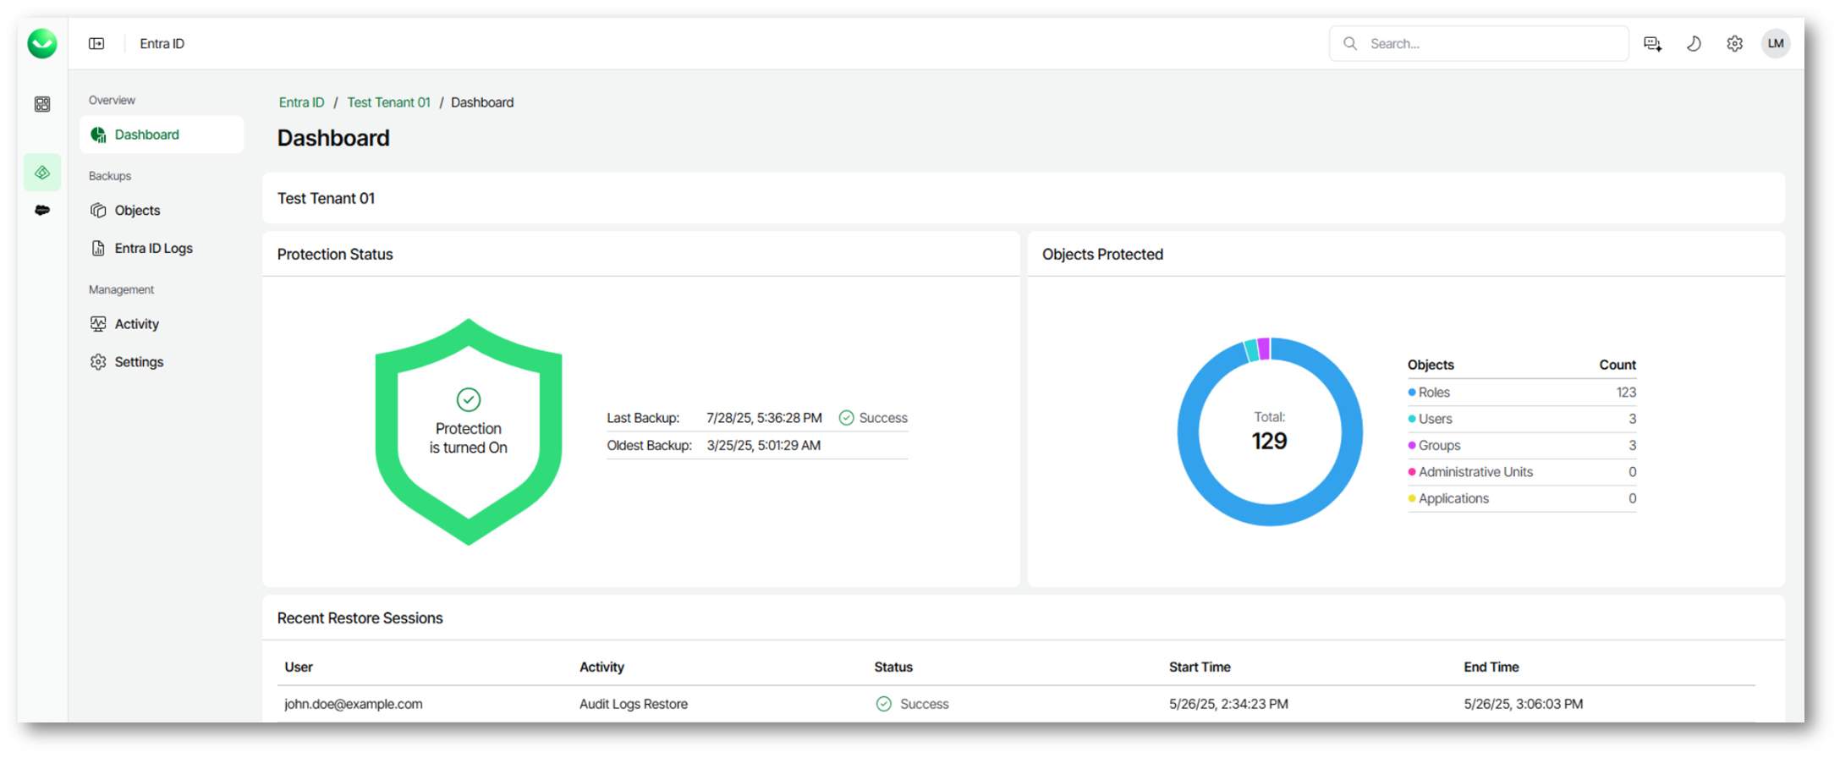The image size is (1840, 758).
Task: Click the green Veeam logo icon
Action: (41, 43)
